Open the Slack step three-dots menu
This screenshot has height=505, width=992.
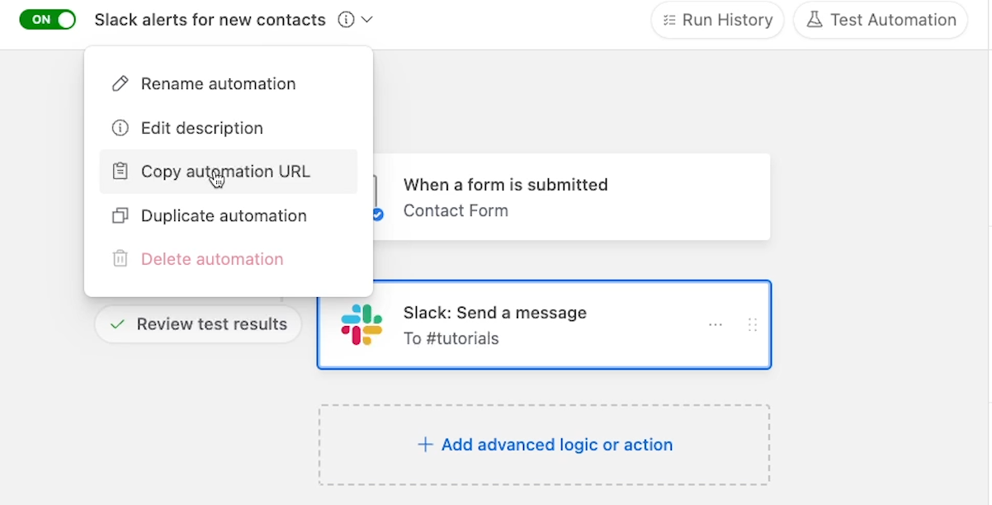click(x=716, y=325)
